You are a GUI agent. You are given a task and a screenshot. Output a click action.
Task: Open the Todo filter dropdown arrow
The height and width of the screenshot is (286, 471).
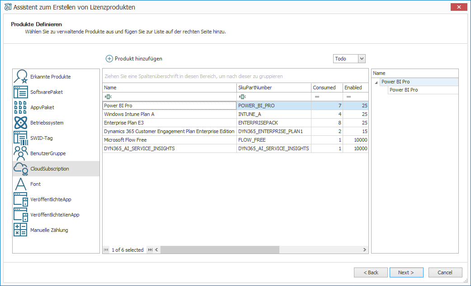click(362, 59)
